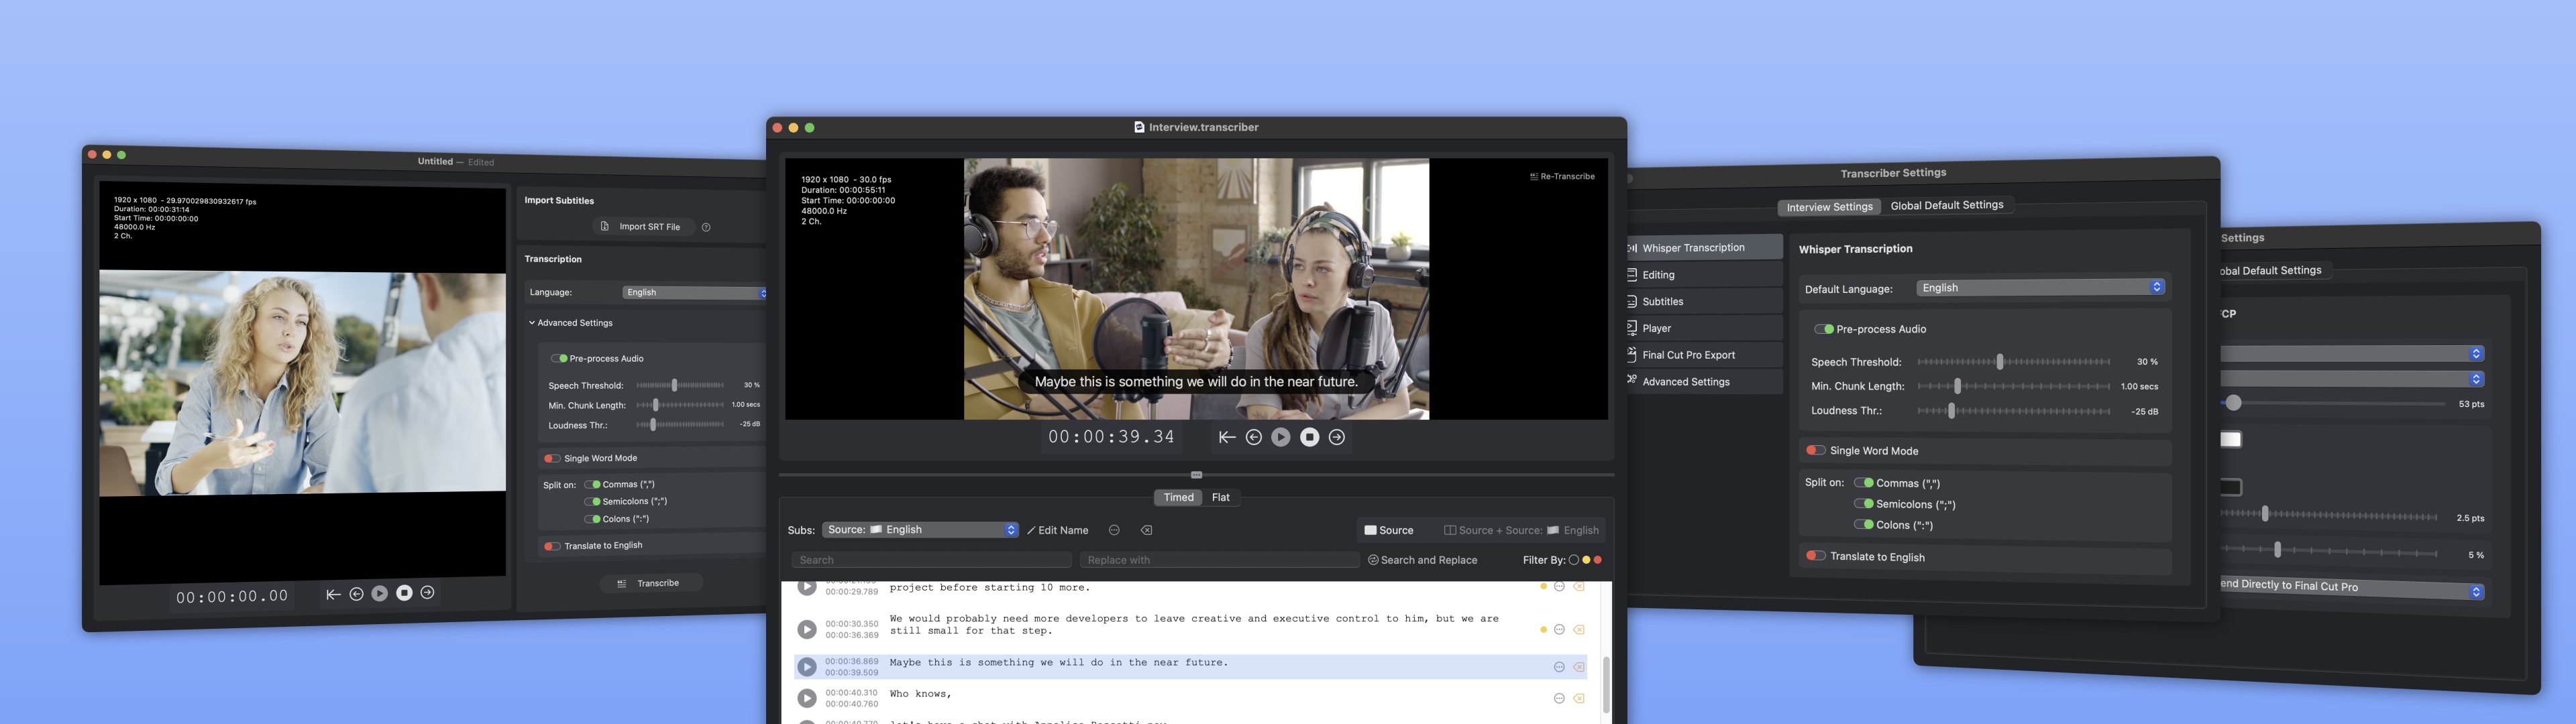Viewport: 2576px width, 724px height.
Task: Disable Pre-process Audio in Untitled window
Action: [560, 358]
